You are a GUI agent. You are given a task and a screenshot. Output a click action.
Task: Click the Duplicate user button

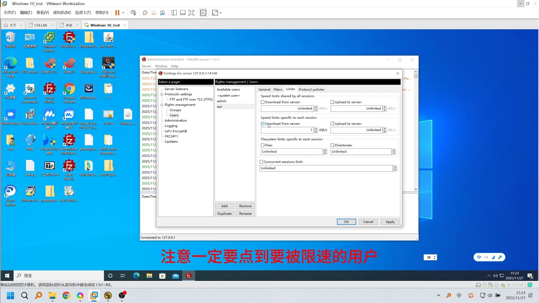click(224, 214)
